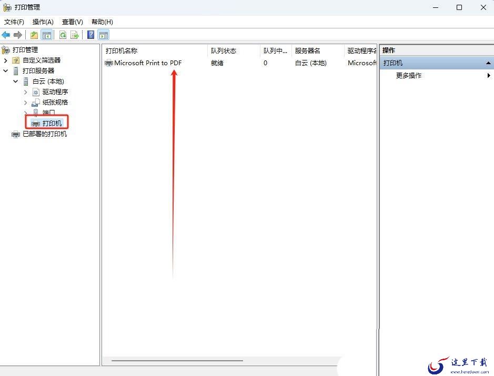This screenshot has width=494, height=376.
Task: Select the 驱动程序 tree item
Action: 55,92
